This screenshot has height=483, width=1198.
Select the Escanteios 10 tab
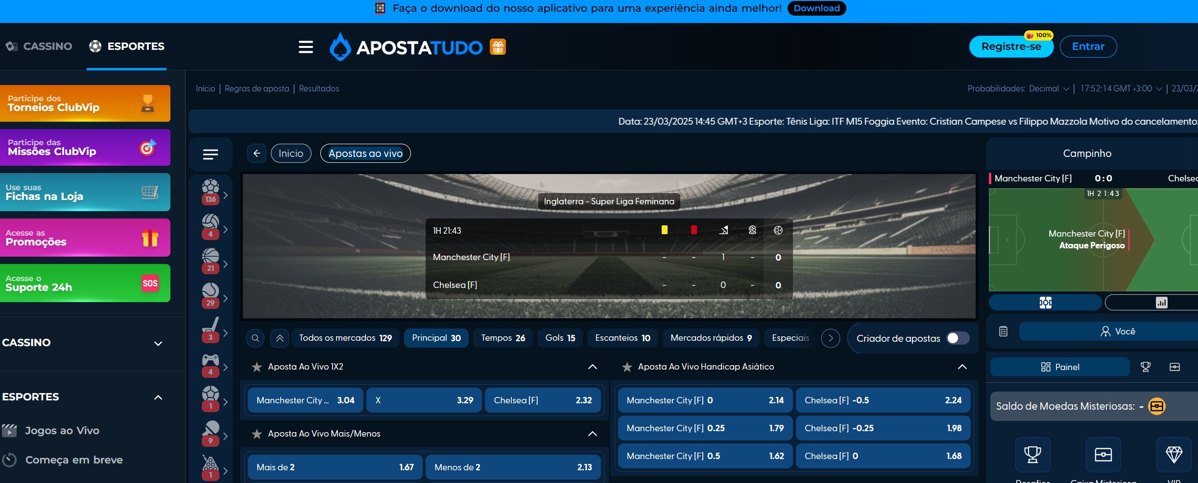(x=623, y=338)
